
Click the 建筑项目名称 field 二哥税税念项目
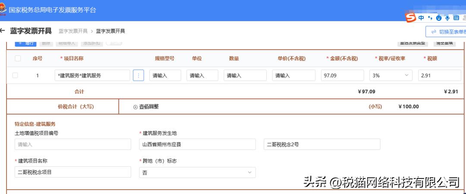pyautogui.click(x=73, y=172)
